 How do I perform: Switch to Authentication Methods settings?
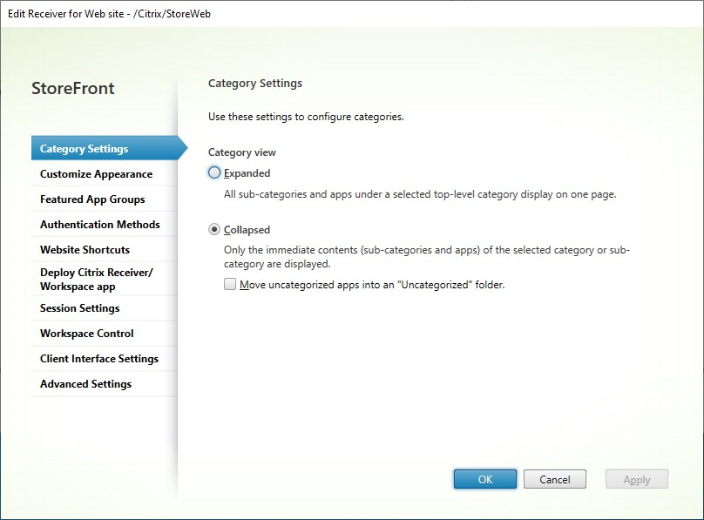click(x=101, y=224)
